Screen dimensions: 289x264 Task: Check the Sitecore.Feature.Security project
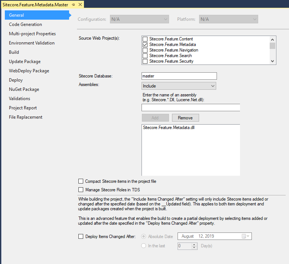145,61
